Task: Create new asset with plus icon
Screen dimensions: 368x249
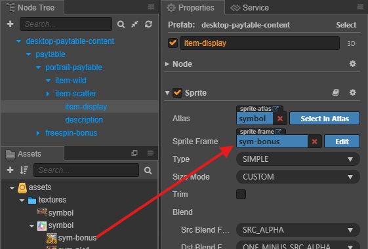Action: (10, 170)
